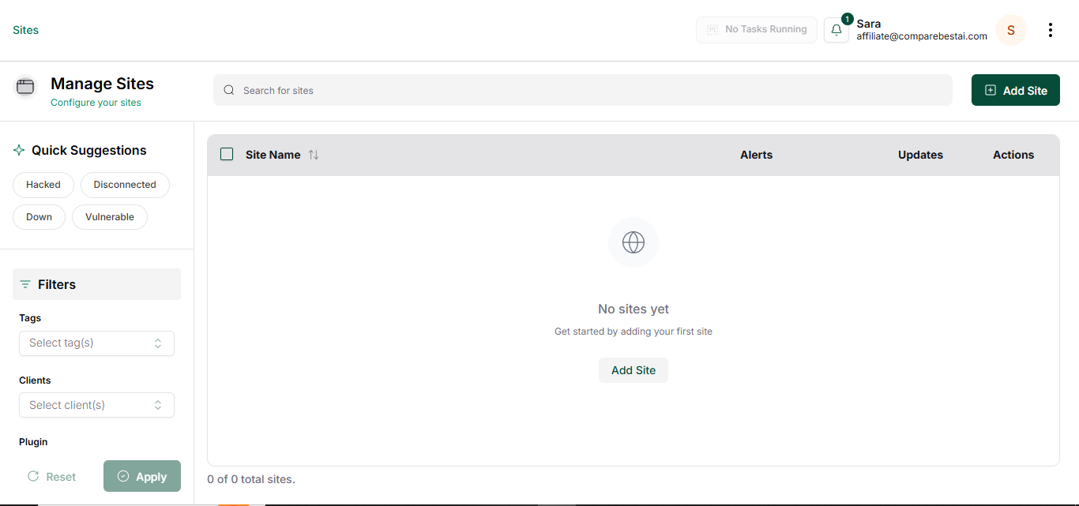Click the No Tasks Running indicator
The width and height of the screenshot is (1079, 506).
[756, 29]
